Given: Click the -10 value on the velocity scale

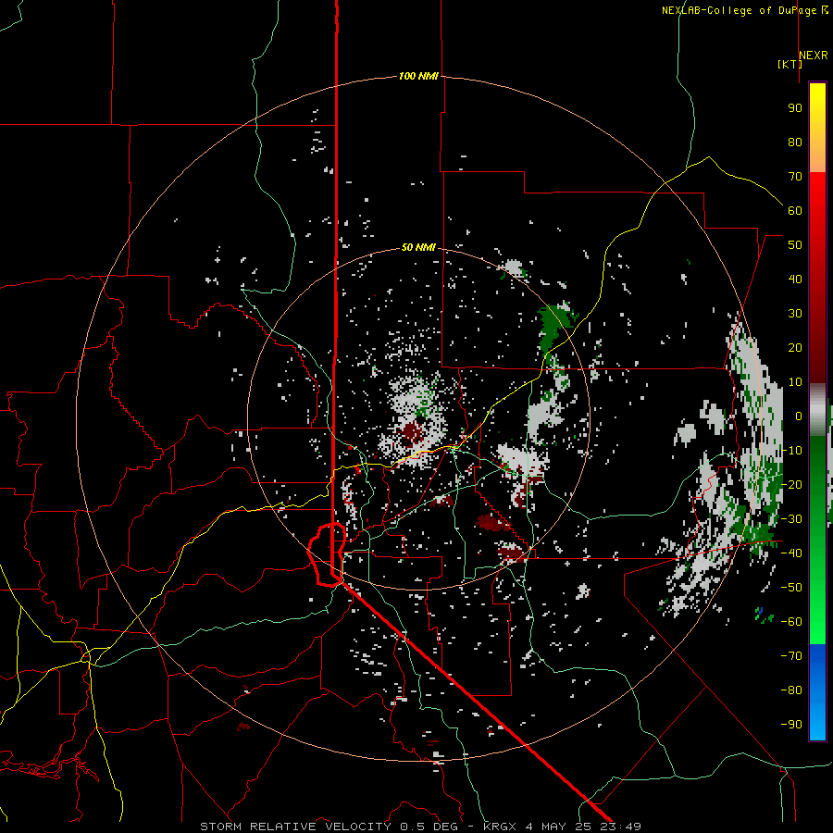Looking at the screenshot, I should coord(791,451).
